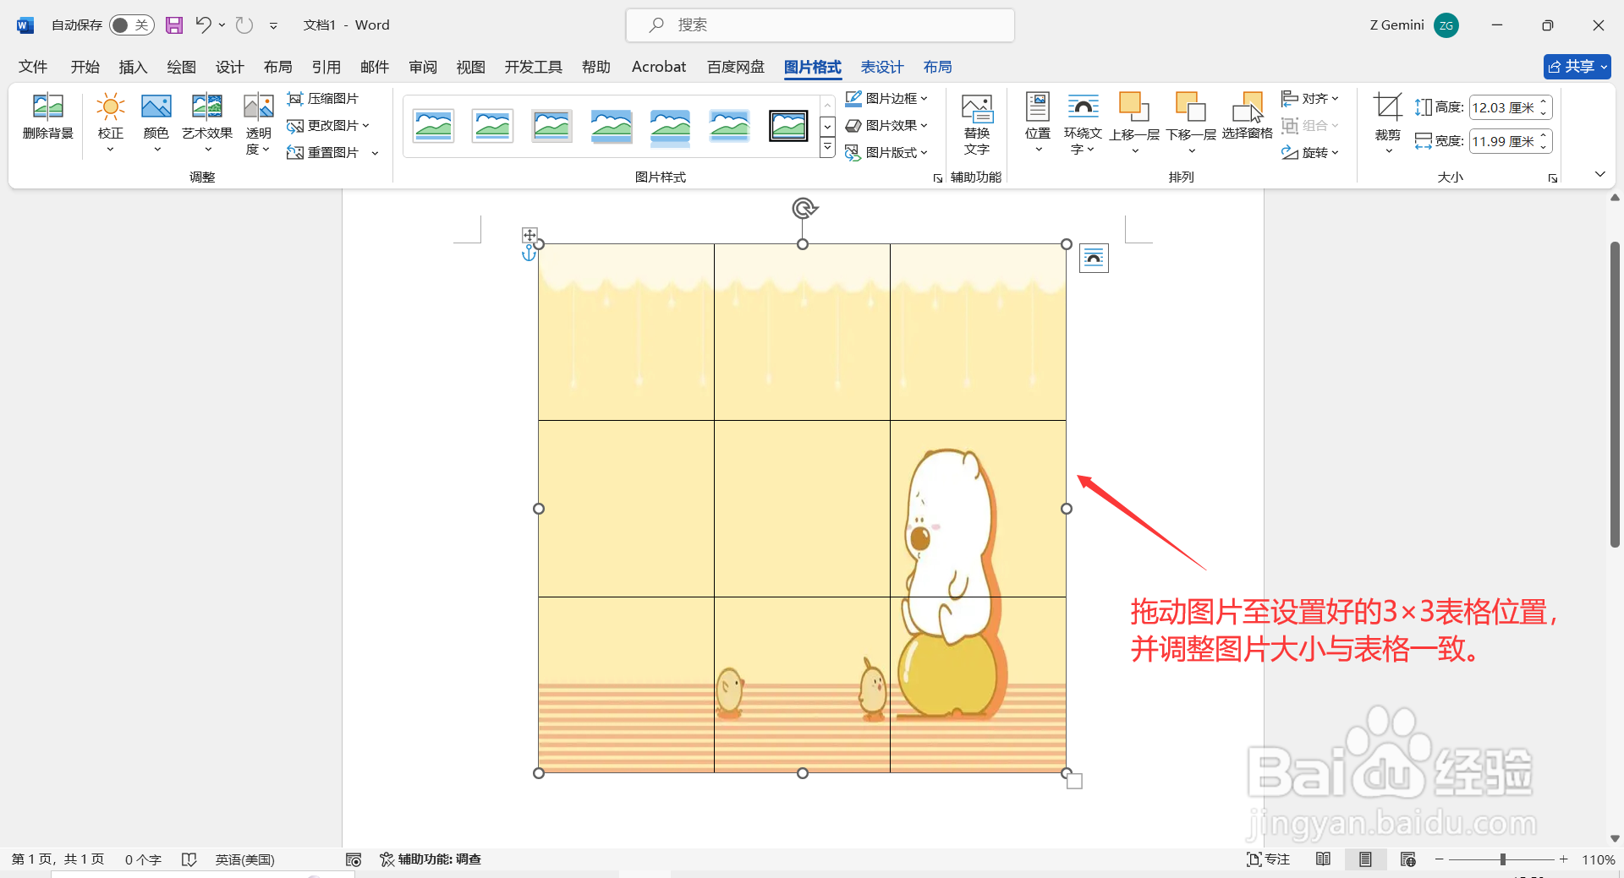The image size is (1624, 878).
Task: Open the File (文件) tab
Action: [x=33, y=67]
